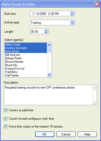
Task: Click Description box scroll up arrow
Action: pyautogui.click(x=94, y=87)
